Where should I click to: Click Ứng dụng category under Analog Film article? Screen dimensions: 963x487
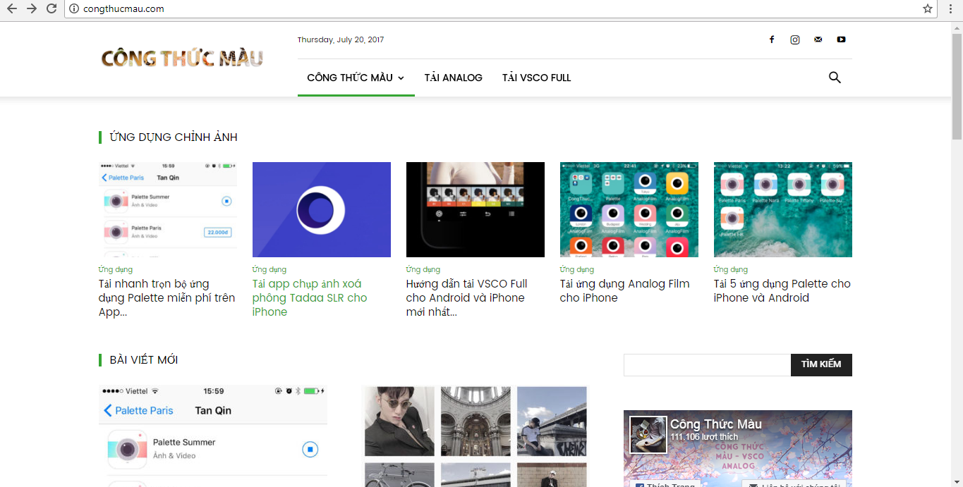click(577, 269)
